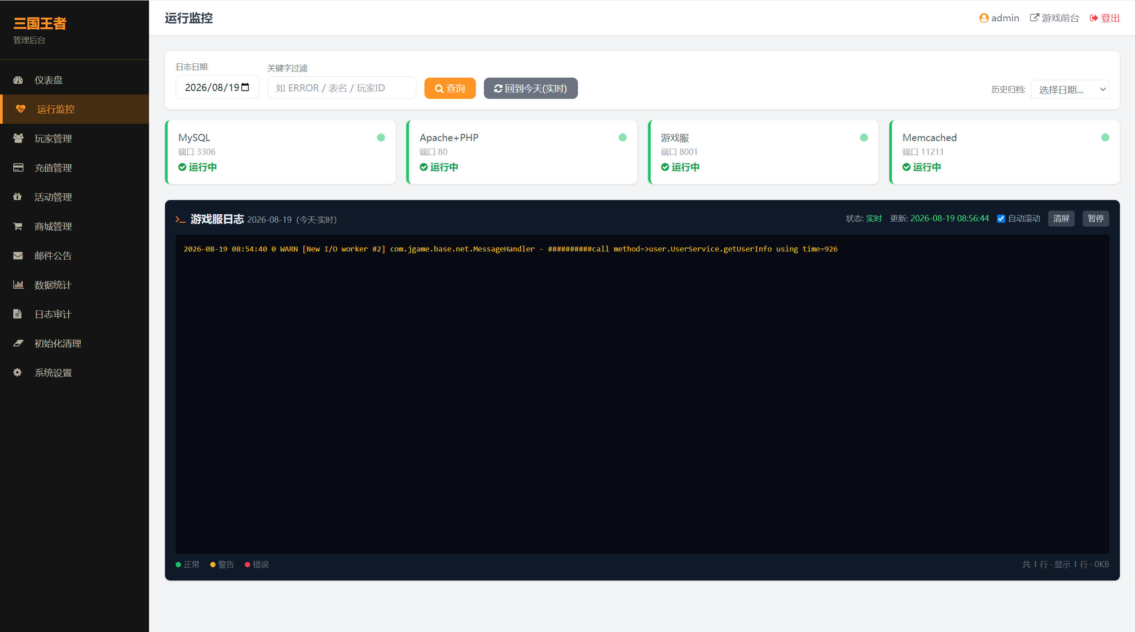
Task: Open the 玩家管理 menu item
Action: point(75,138)
